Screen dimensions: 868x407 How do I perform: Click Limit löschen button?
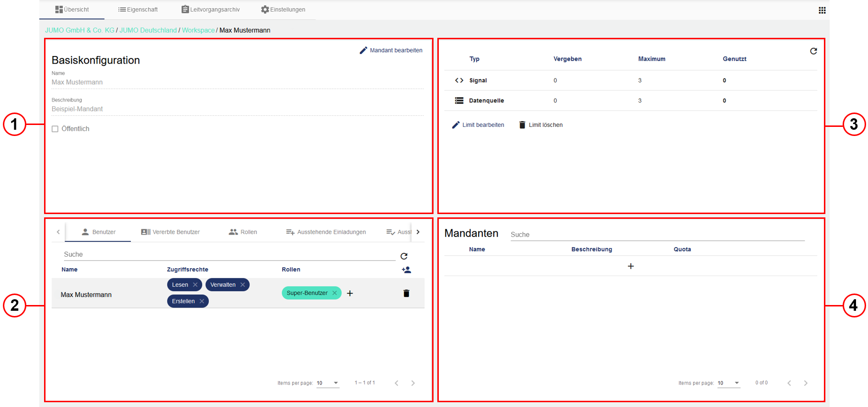(541, 125)
